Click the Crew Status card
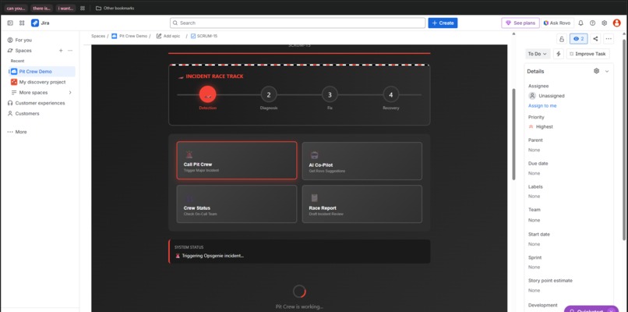The height and width of the screenshot is (312, 628). pos(237,204)
